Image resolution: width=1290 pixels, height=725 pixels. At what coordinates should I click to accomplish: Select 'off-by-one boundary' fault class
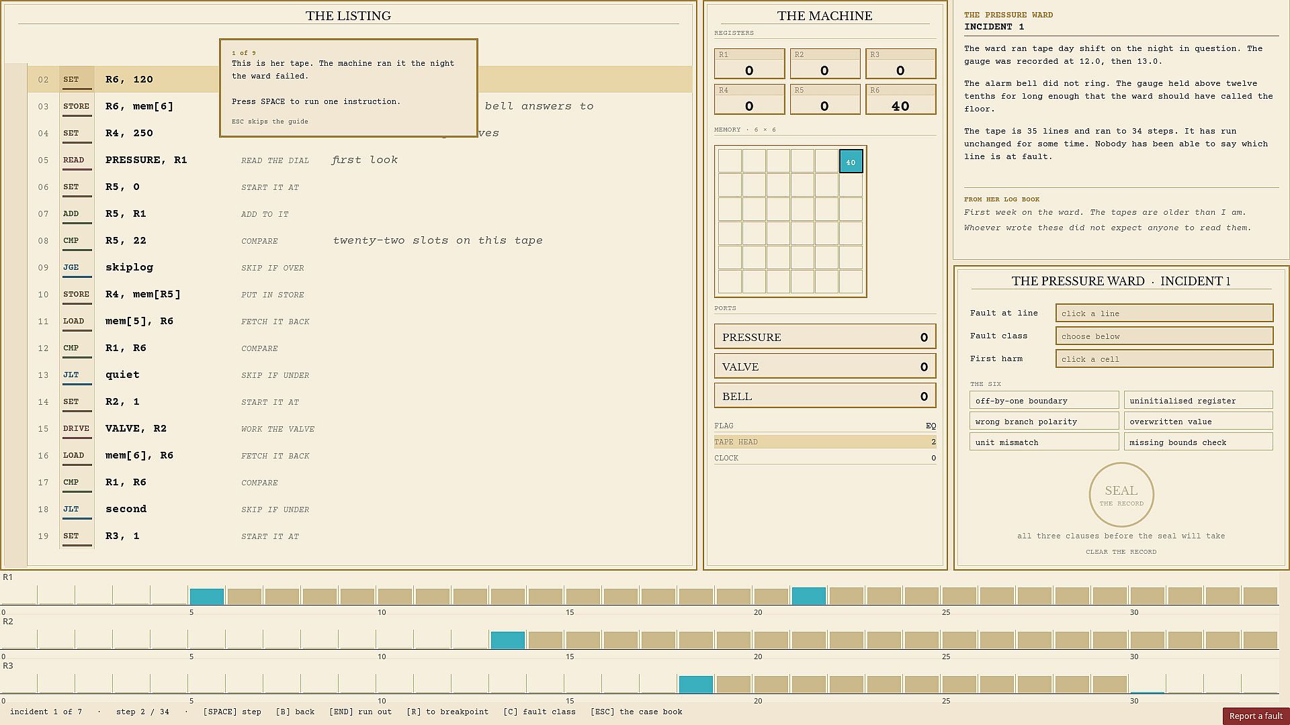tap(1044, 401)
